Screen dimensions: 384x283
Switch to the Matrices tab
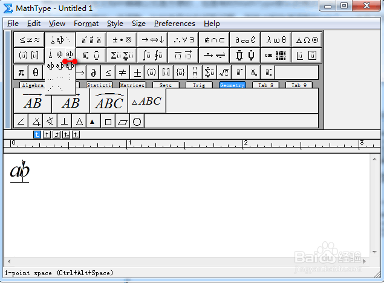[132, 85]
